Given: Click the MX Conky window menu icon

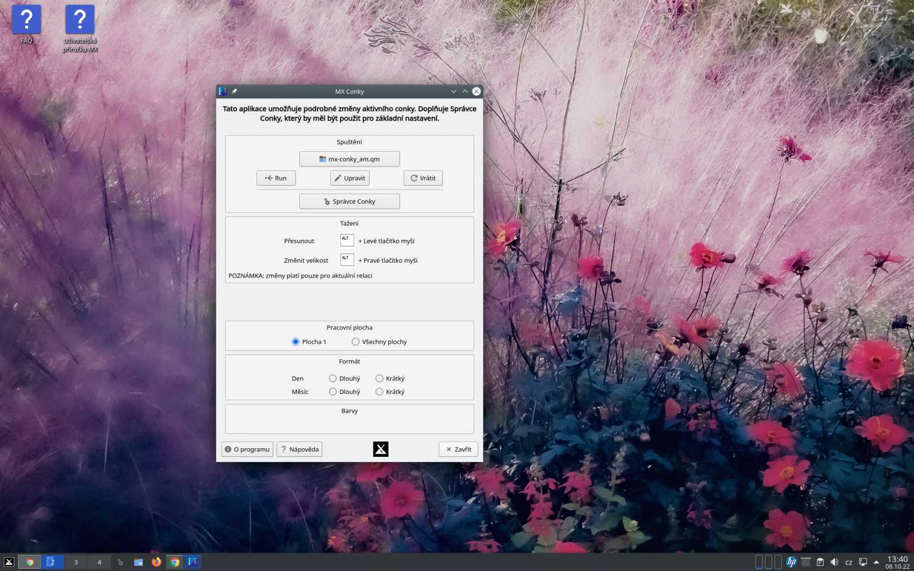Looking at the screenshot, I should (x=223, y=91).
